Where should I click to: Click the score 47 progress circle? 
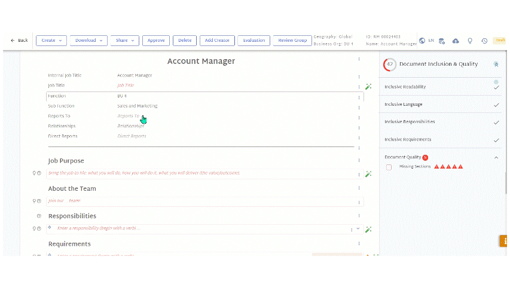click(390, 65)
